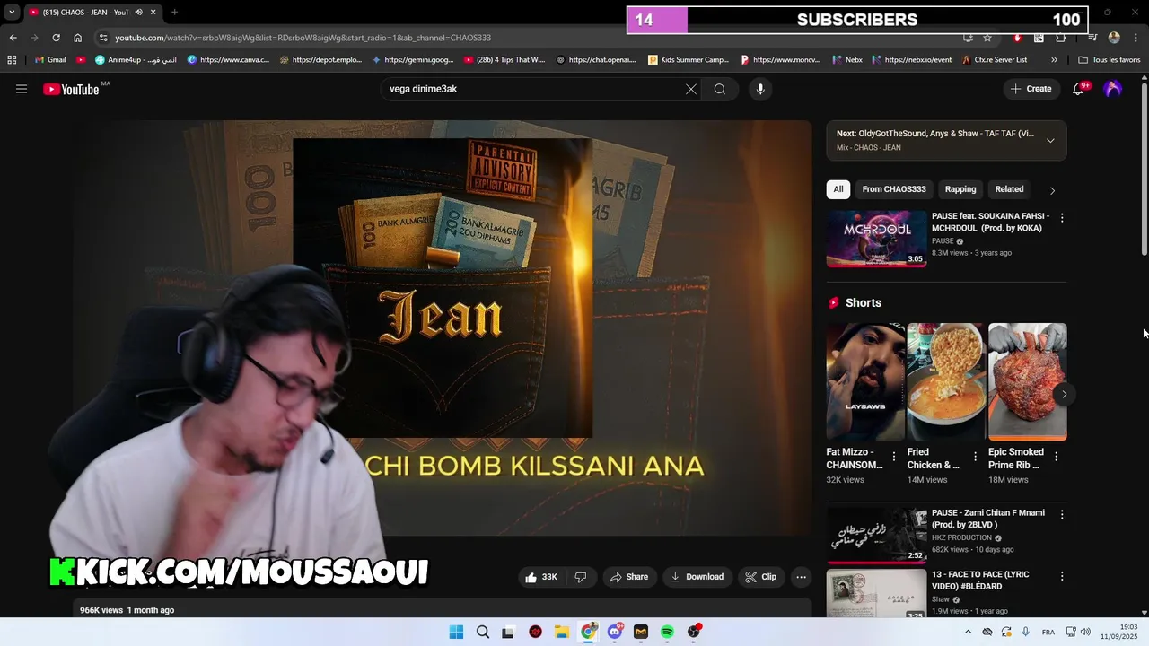Open the Chrome home page button

pos(77,38)
